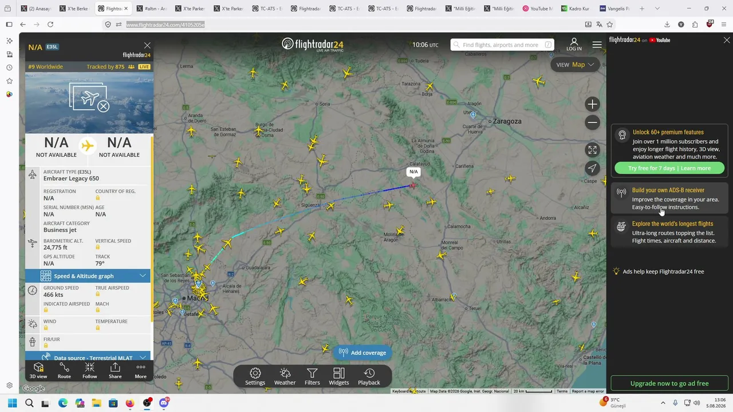Image resolution: width=733 pixels, height=412 pixels.
Task: Open the Widgets panel
Action: click(339, 377)
